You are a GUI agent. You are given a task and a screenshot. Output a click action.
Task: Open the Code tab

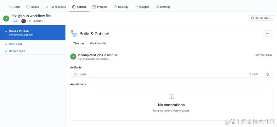pos(15,7)
